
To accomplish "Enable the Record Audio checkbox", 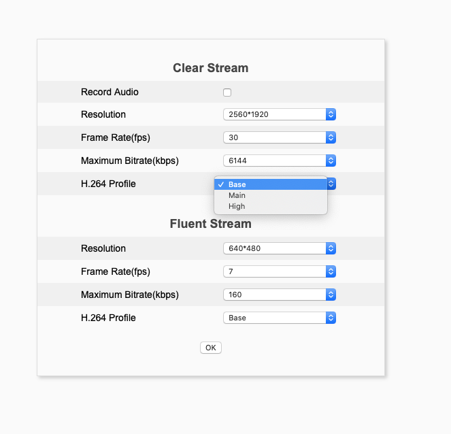I will [227, 93].
